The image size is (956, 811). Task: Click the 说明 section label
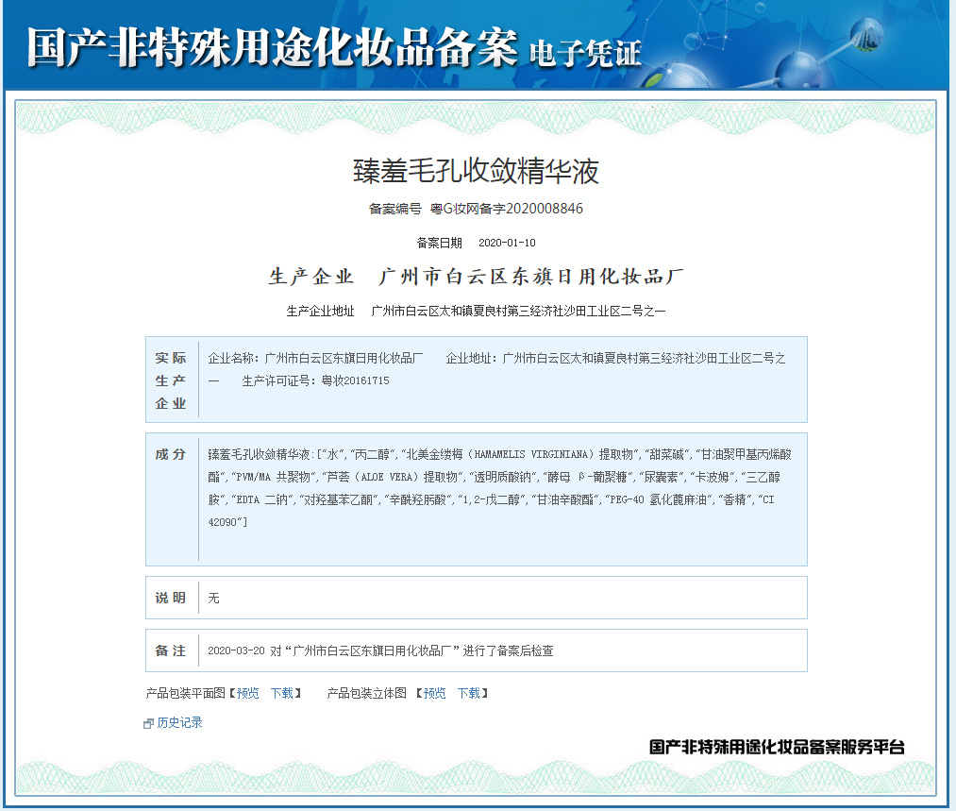(171, 598)
